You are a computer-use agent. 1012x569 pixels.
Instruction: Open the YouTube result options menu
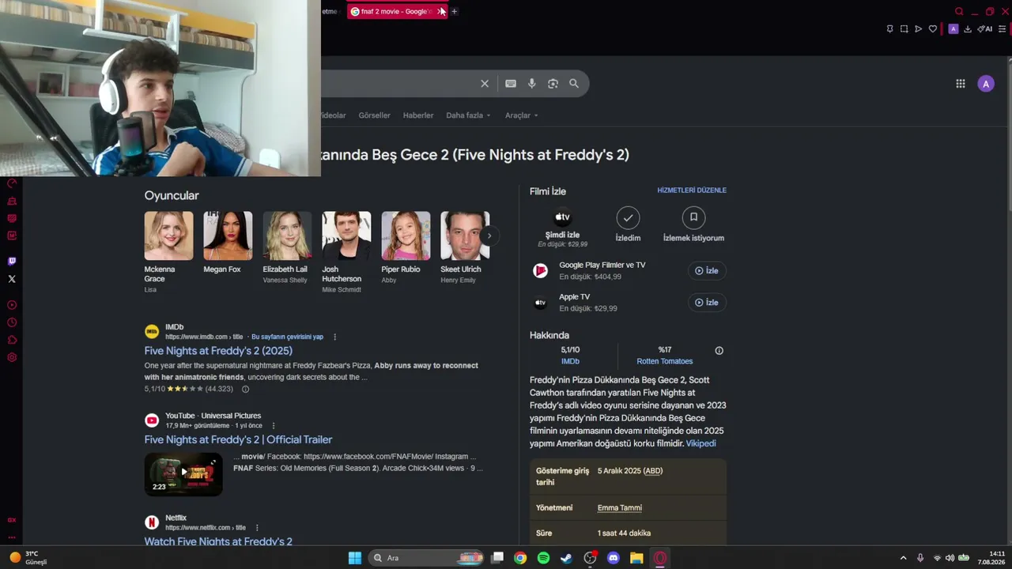pyautogui.click(x=274, y=426)
